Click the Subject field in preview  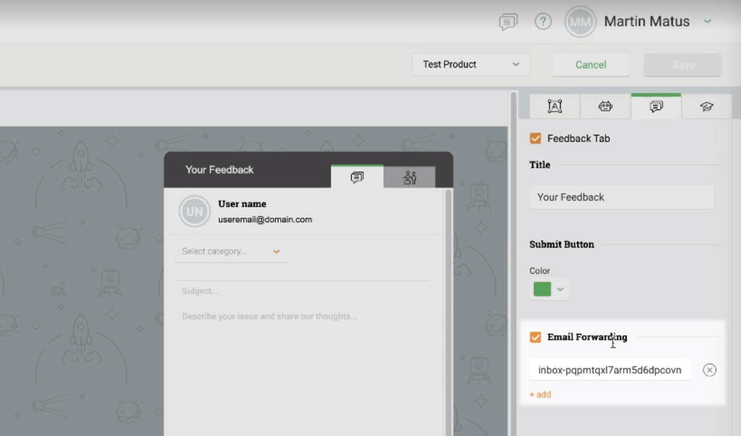pos(303,291)
